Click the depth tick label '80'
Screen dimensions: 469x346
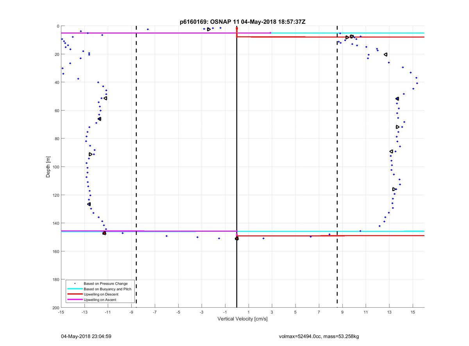57,139
